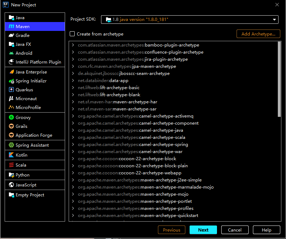
Task: Expand jpa-maven-archetype node
Action: 73,66
